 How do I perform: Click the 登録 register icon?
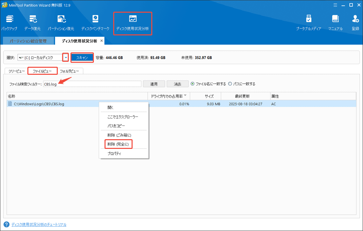(x=355, y=23)
